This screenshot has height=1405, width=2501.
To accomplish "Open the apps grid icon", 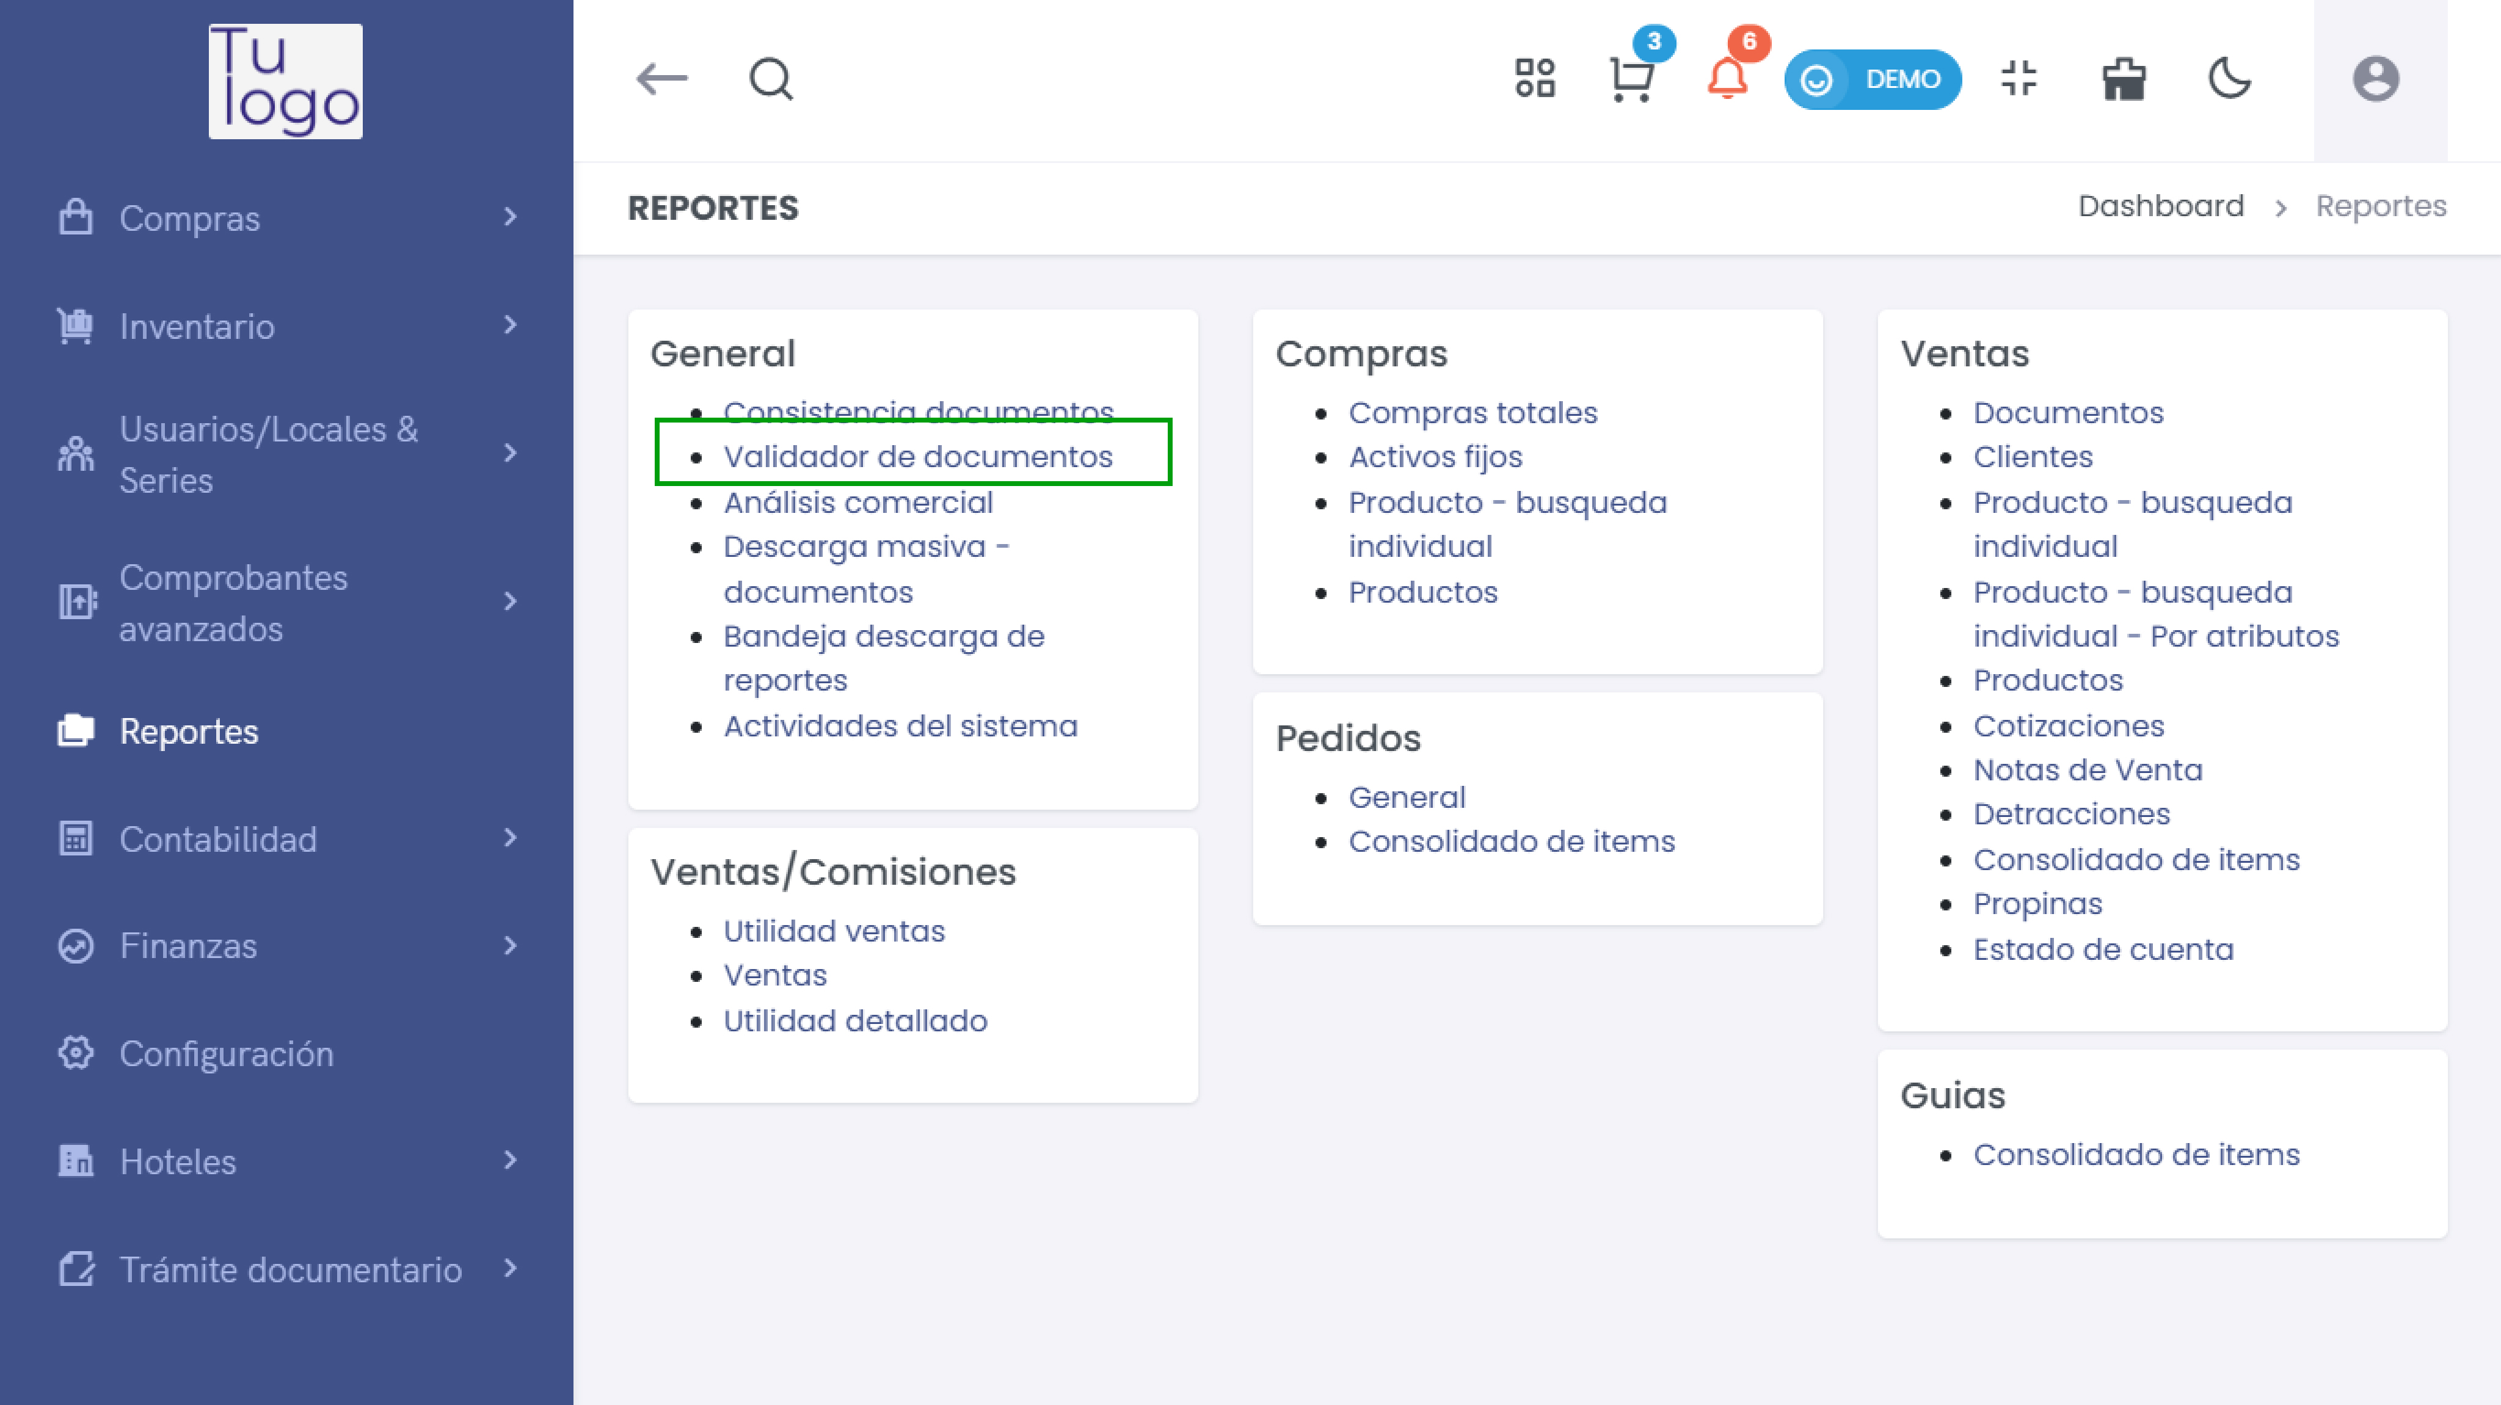I will tap(1534, 79).
